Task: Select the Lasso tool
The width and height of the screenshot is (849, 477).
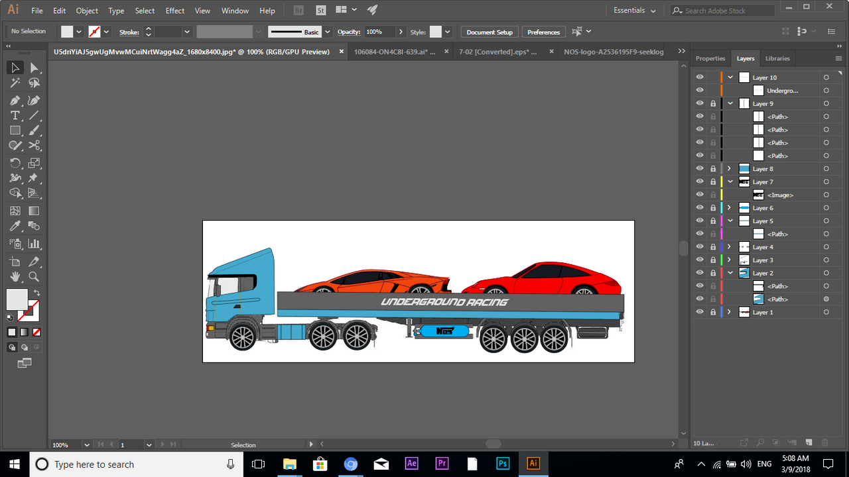Action: pos(34,83)
